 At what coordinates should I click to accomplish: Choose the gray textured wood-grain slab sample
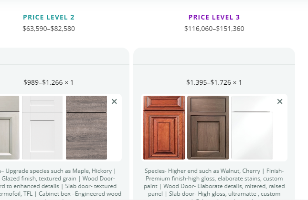tap(86, 128)
